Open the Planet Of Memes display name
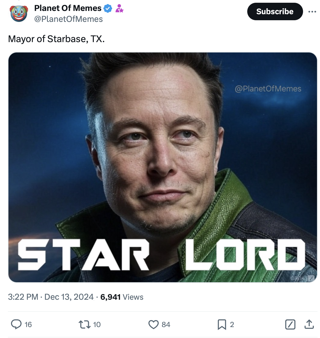The width and height of the screenshot is (320, 338). point(68,8)
